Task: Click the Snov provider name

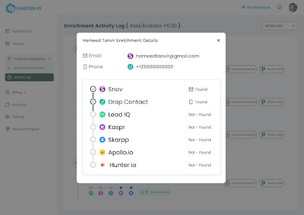Action: (x=115, y=89)
